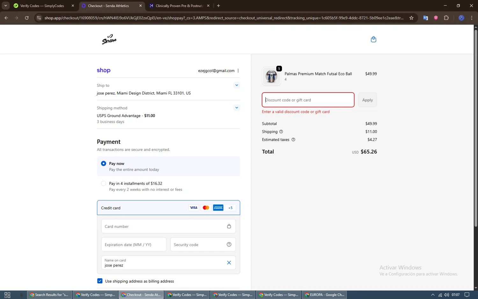Click the Security code field
The height and width of the screenshot is (299, 478).
coord(203,244)
